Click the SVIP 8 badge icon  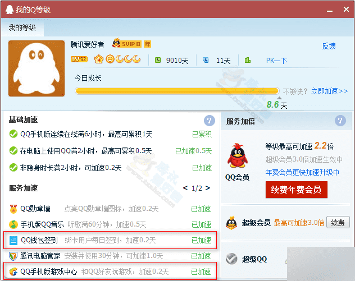127,43
